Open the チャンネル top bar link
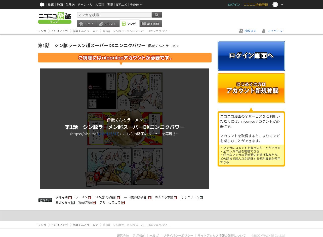323x237 pixels. coord(85,5)
